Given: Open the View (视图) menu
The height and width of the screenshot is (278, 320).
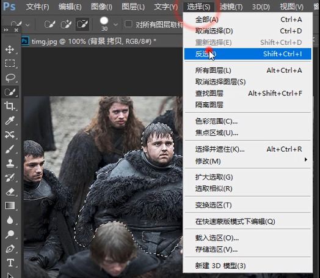Looking at the screenshot, I should pyautogui.click(x=291, y=7).
